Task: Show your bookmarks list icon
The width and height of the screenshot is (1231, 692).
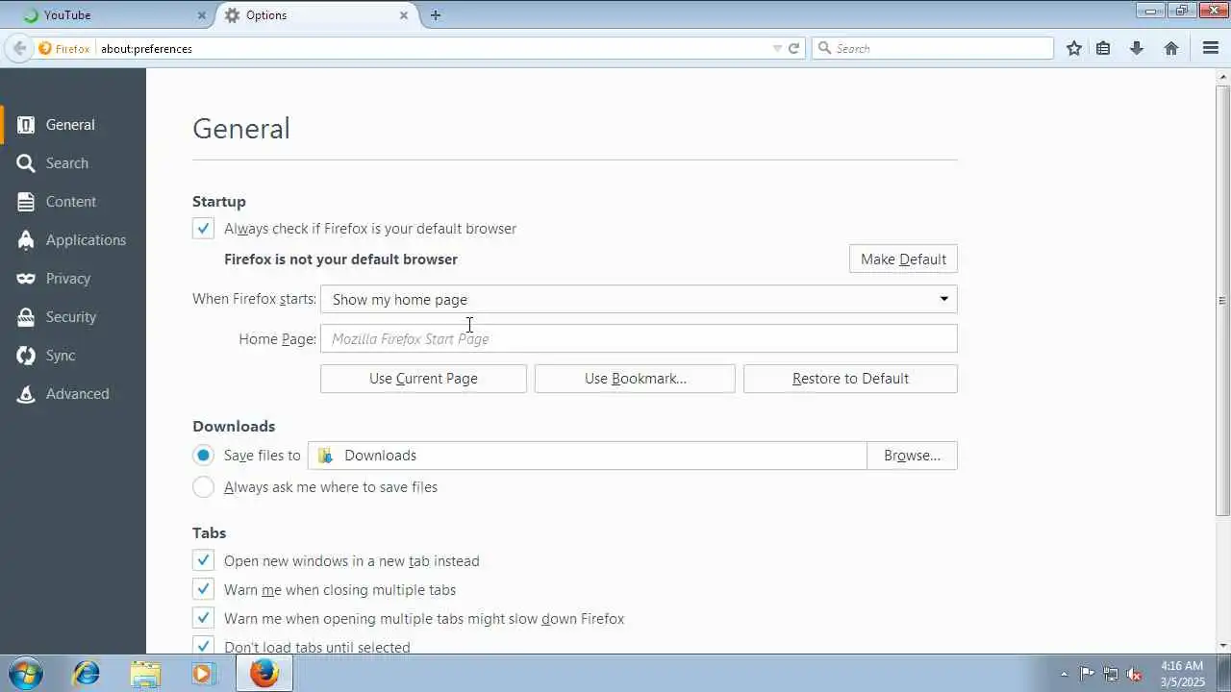Action: tap(1104, 48)
